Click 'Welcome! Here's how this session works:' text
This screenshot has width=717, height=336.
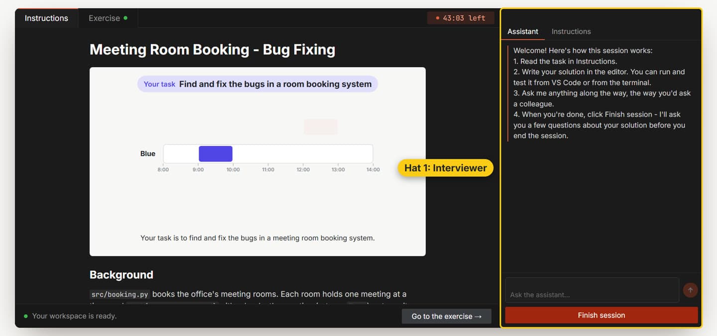(x=583, y=51)
